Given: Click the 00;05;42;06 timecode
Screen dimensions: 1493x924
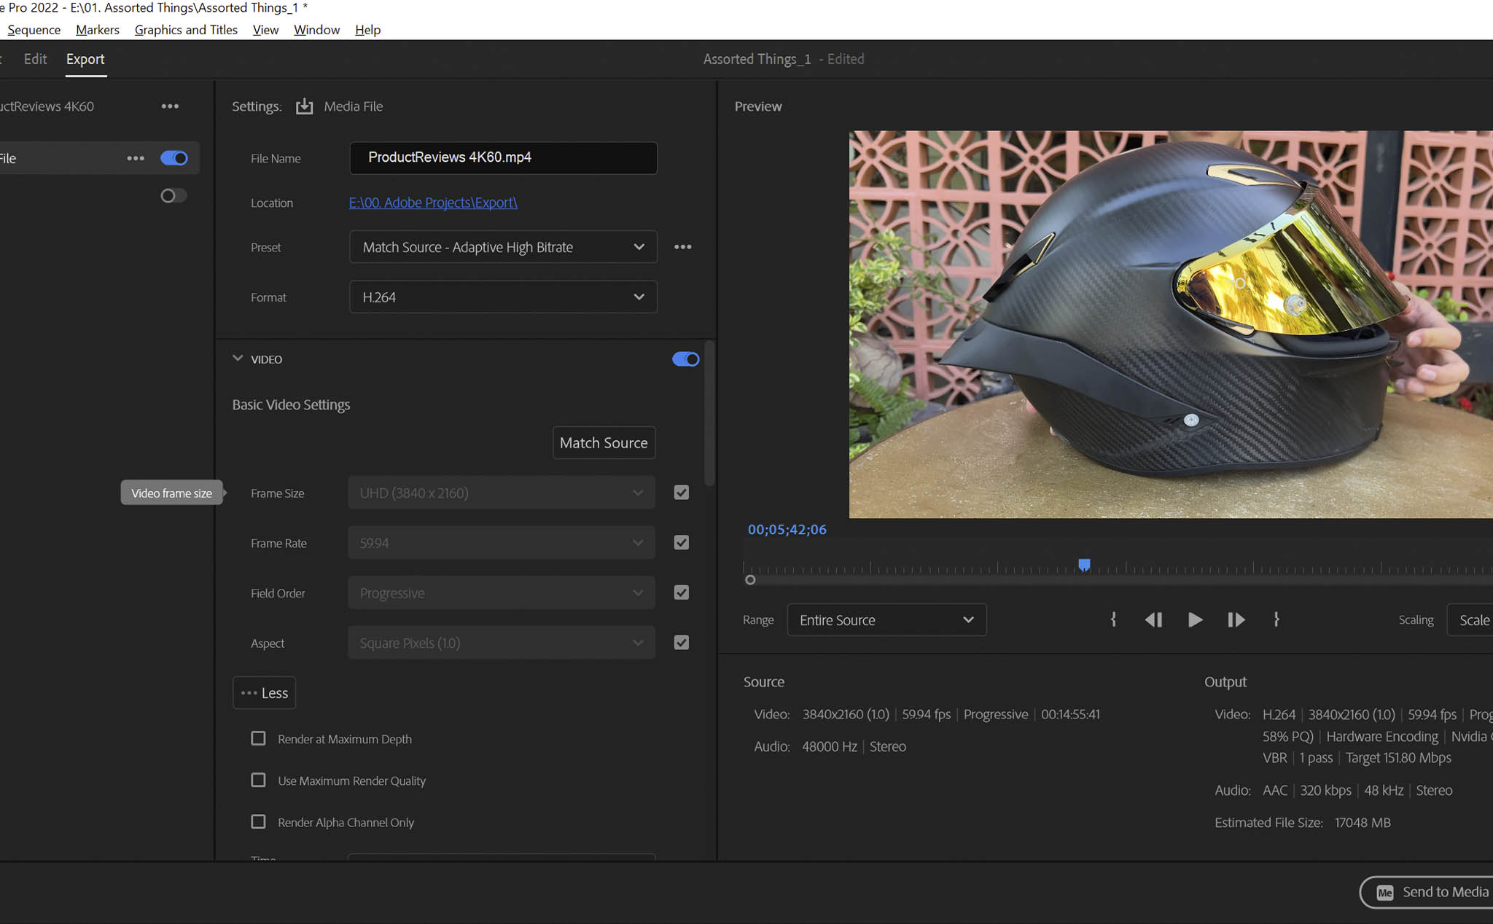Looking at the screenshot, I should pyautogui.click(x=787, y=530).
